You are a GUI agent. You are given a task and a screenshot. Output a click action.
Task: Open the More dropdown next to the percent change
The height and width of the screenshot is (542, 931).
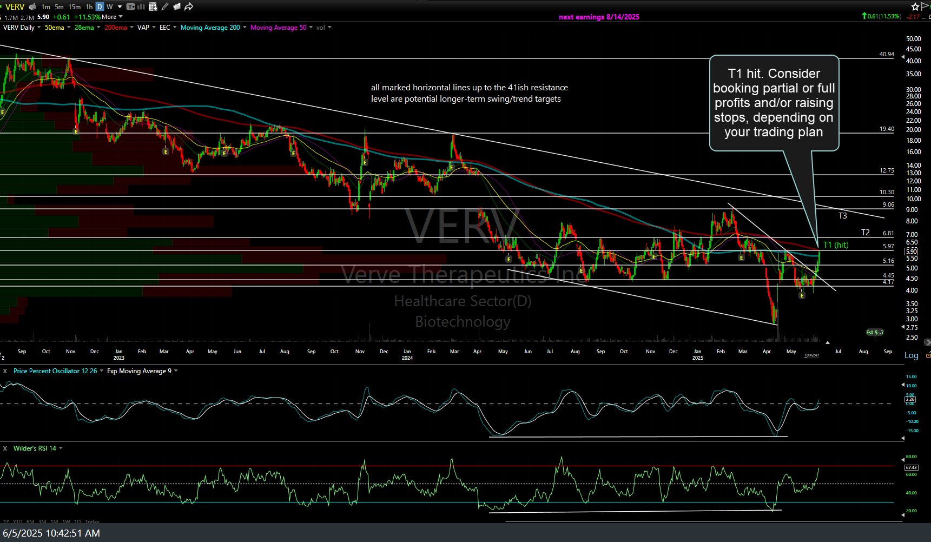111,17
